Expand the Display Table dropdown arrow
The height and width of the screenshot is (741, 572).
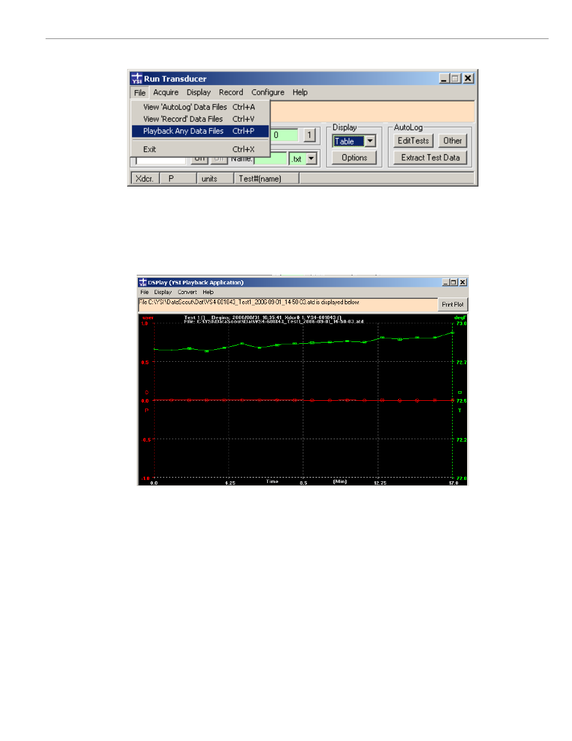[371, 141]
